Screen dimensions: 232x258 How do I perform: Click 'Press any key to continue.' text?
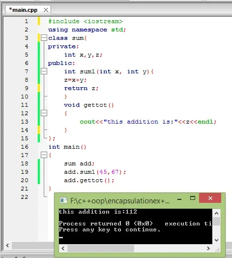(x=110, y=229)
